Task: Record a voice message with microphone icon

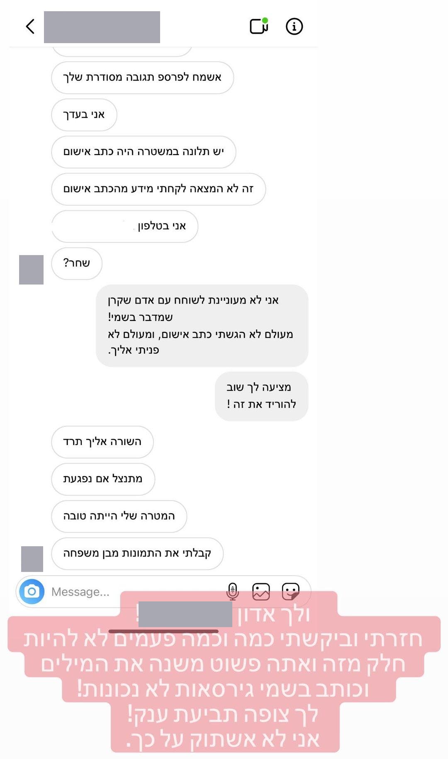Action: point(233,591)
